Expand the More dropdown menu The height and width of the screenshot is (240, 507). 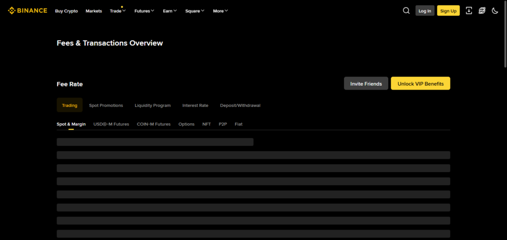pyautogui.click(x=220, y=11)
